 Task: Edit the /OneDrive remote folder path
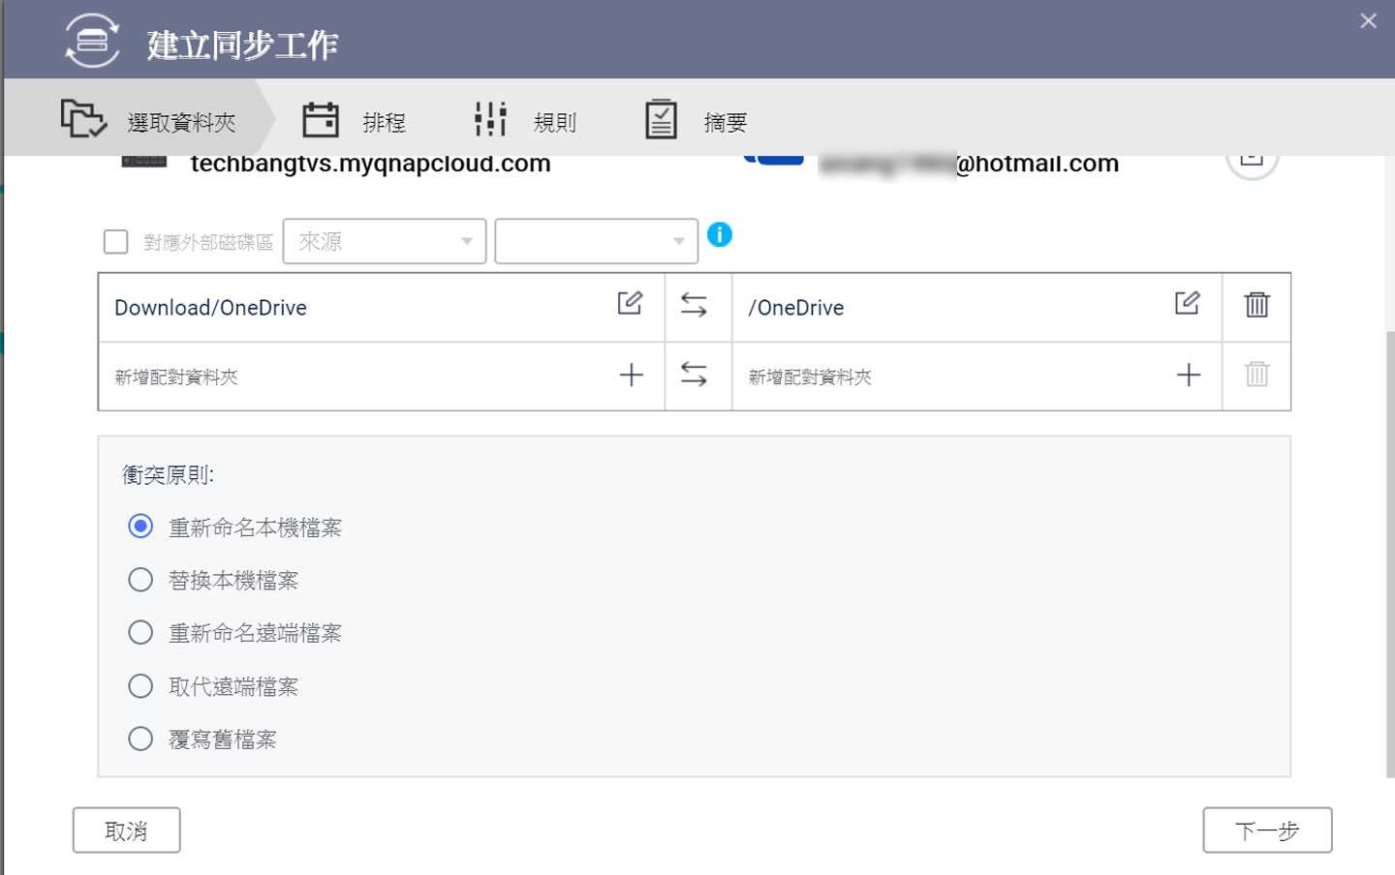1187,304
